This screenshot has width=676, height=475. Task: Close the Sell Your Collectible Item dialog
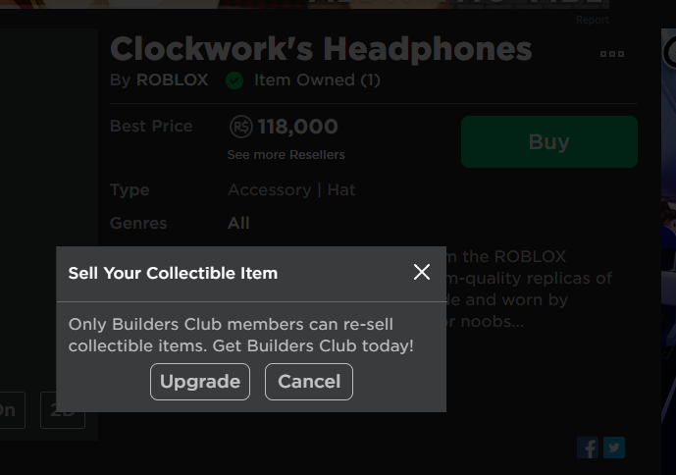(422, 272)
